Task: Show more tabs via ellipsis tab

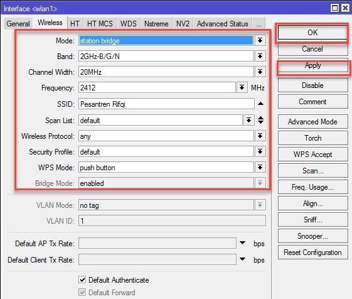Action: pyautogui.click(x=259, y=24)
